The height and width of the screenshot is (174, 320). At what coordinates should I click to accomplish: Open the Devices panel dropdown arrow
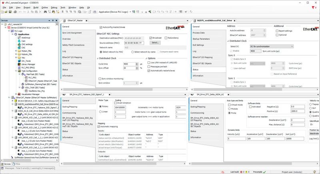pos(49,20)
